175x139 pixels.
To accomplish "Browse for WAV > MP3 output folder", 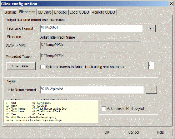I will pos(144,45).
